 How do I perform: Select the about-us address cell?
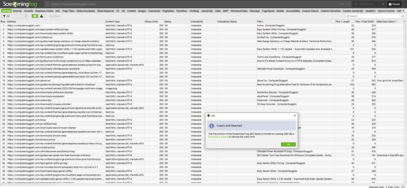[56, 81]
